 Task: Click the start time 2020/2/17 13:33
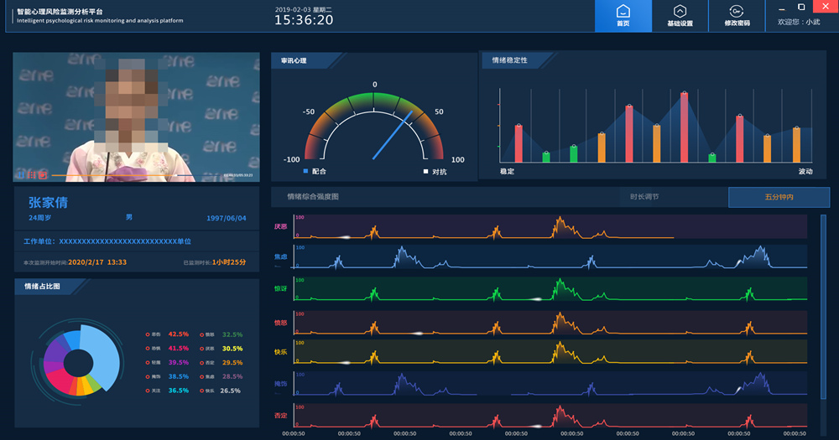[97, 262]
